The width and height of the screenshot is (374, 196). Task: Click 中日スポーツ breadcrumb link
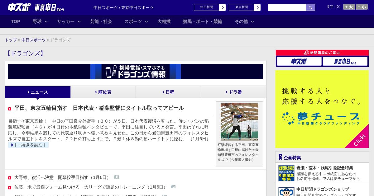tap(34, 40)
